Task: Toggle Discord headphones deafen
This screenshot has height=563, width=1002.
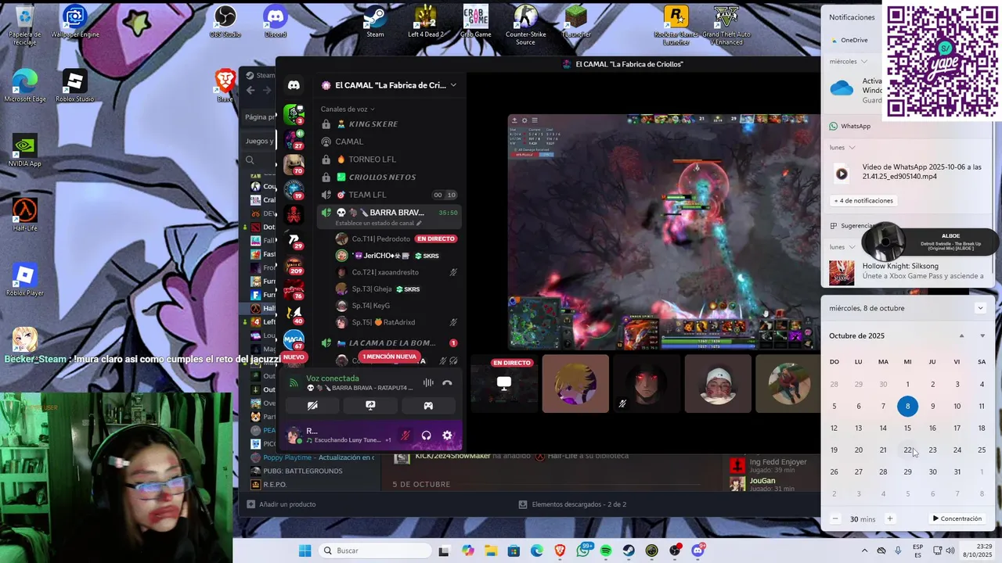Action: point(427,436)
